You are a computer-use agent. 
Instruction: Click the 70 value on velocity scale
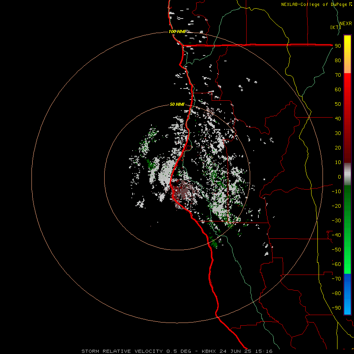point(338,75)
